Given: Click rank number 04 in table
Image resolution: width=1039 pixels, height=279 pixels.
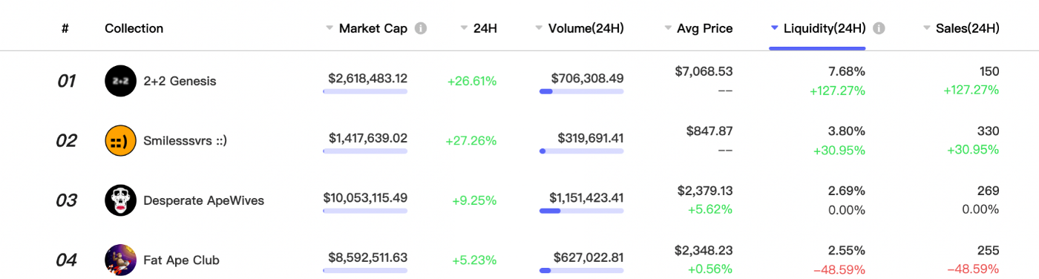Looking at the screenshot, I should coord(67,260).
